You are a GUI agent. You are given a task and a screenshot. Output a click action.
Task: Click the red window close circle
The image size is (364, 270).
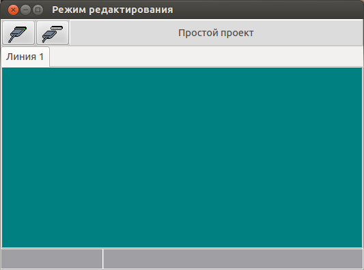13,10
